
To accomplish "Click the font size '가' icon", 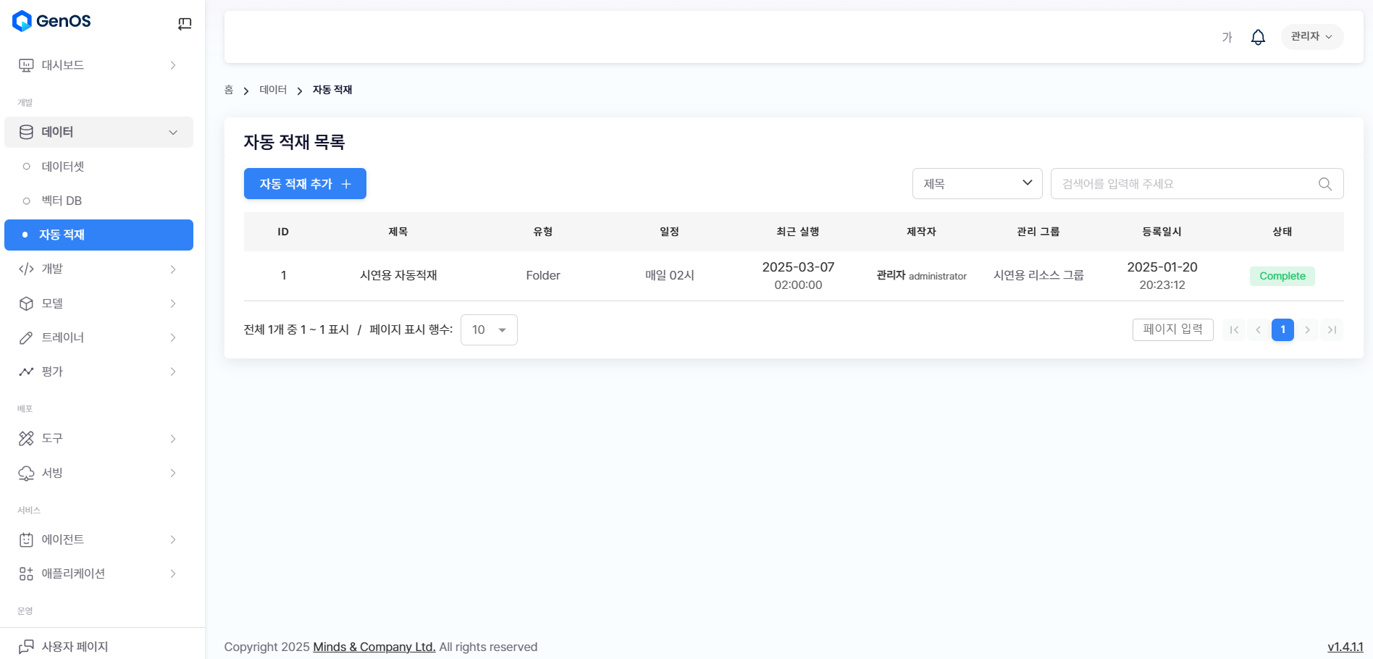I will pos(1227,37).
